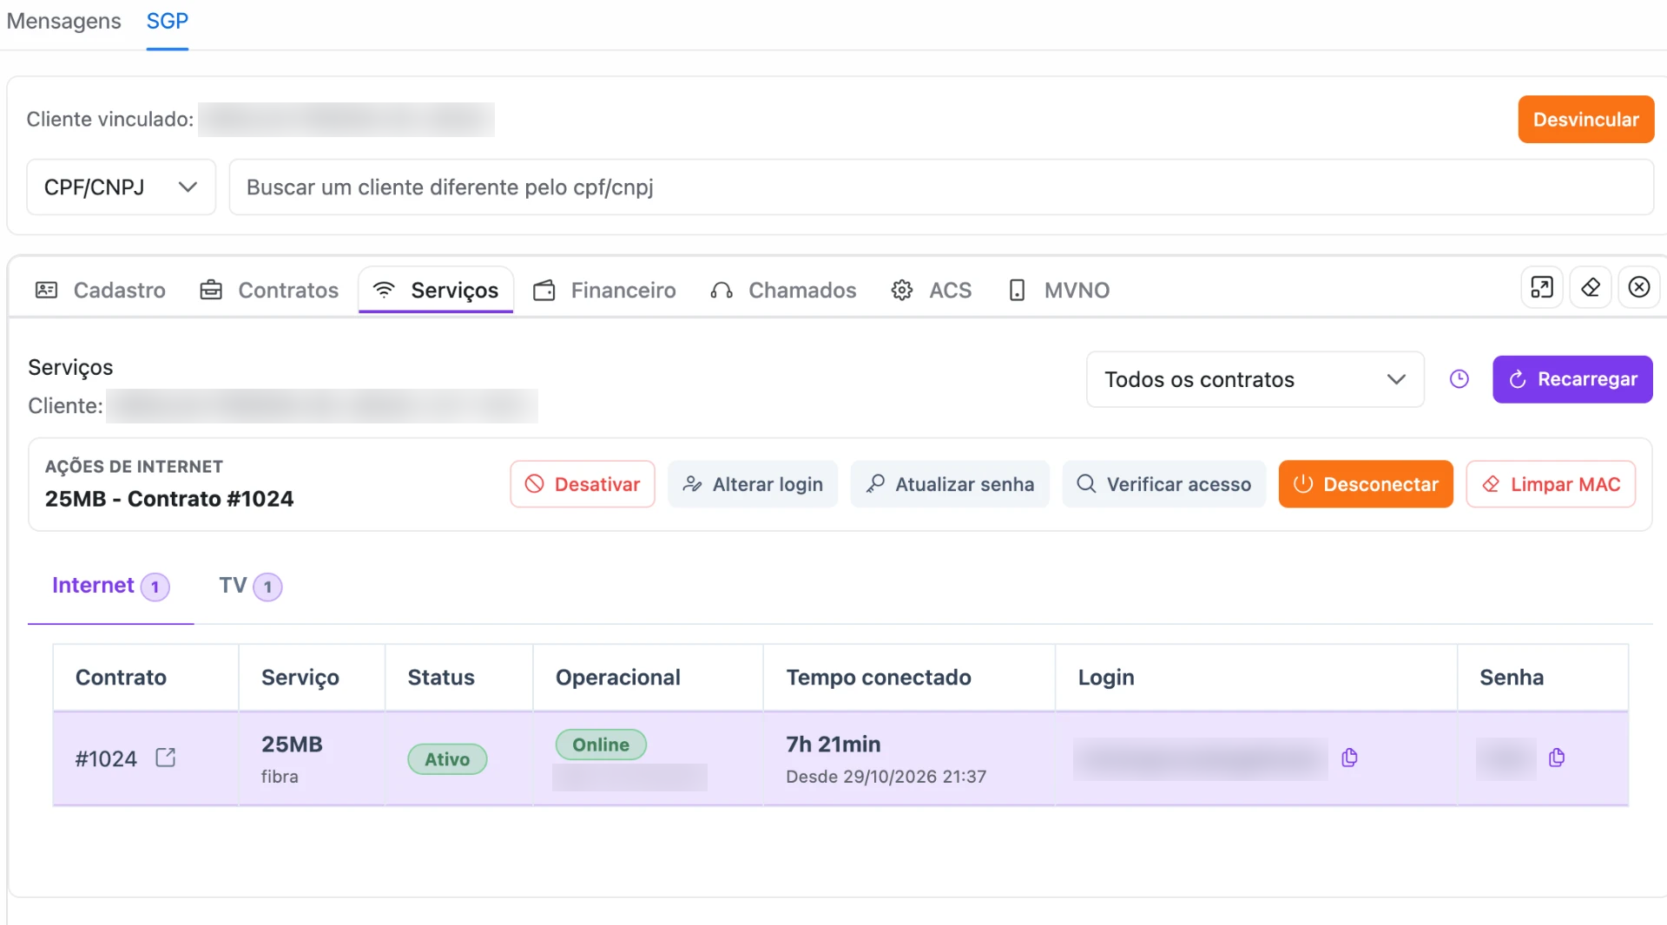Switch to the TV services sub-tab
Viewport: 1667px width, 925px height.
point(250,586)
